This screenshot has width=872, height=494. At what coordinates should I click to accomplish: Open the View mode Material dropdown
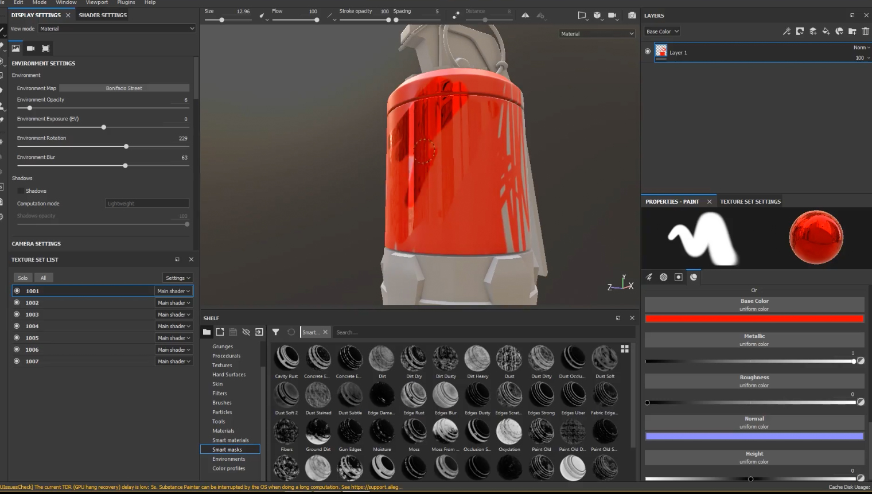[x=117, y=29]
